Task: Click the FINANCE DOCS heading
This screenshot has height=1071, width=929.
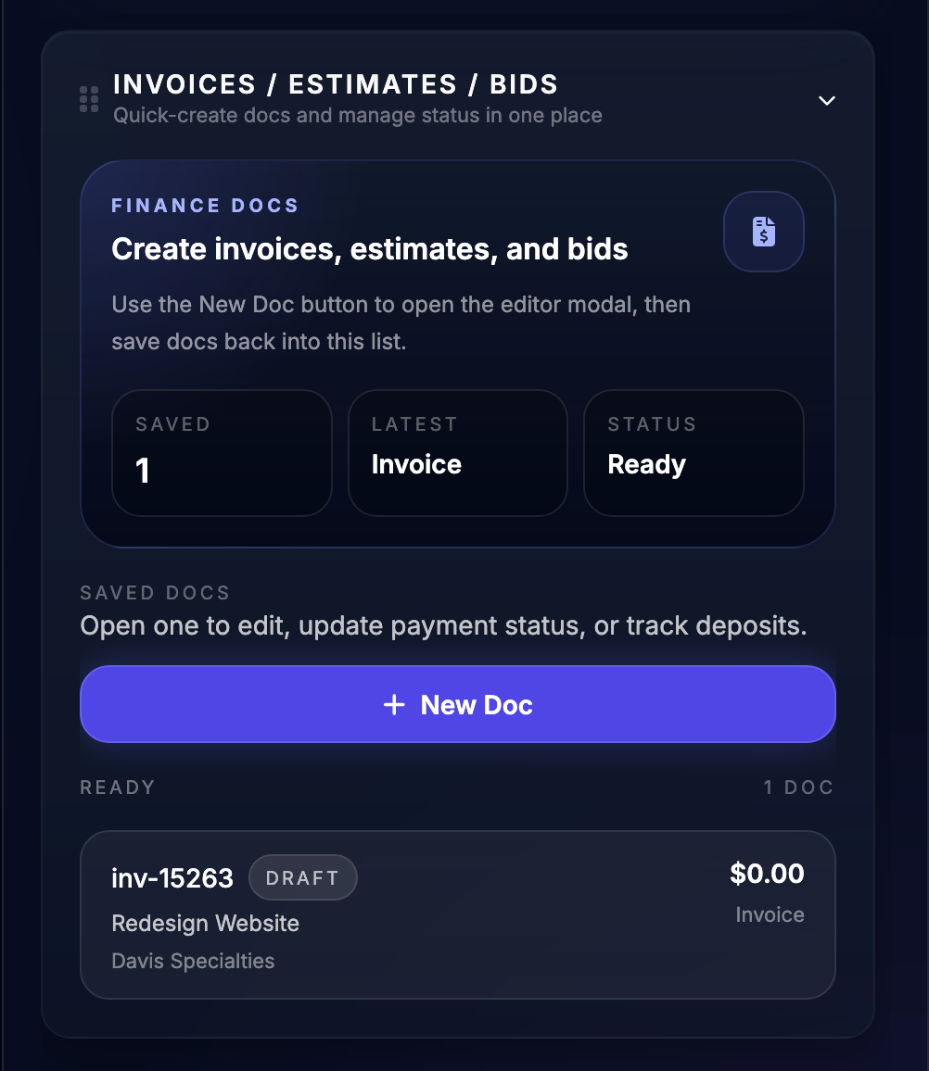Action: pyautogui.click(x=205, y=205)
